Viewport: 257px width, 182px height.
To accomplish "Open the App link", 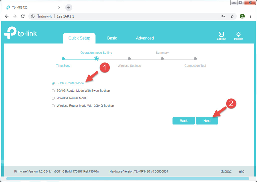I will [241, 171].
